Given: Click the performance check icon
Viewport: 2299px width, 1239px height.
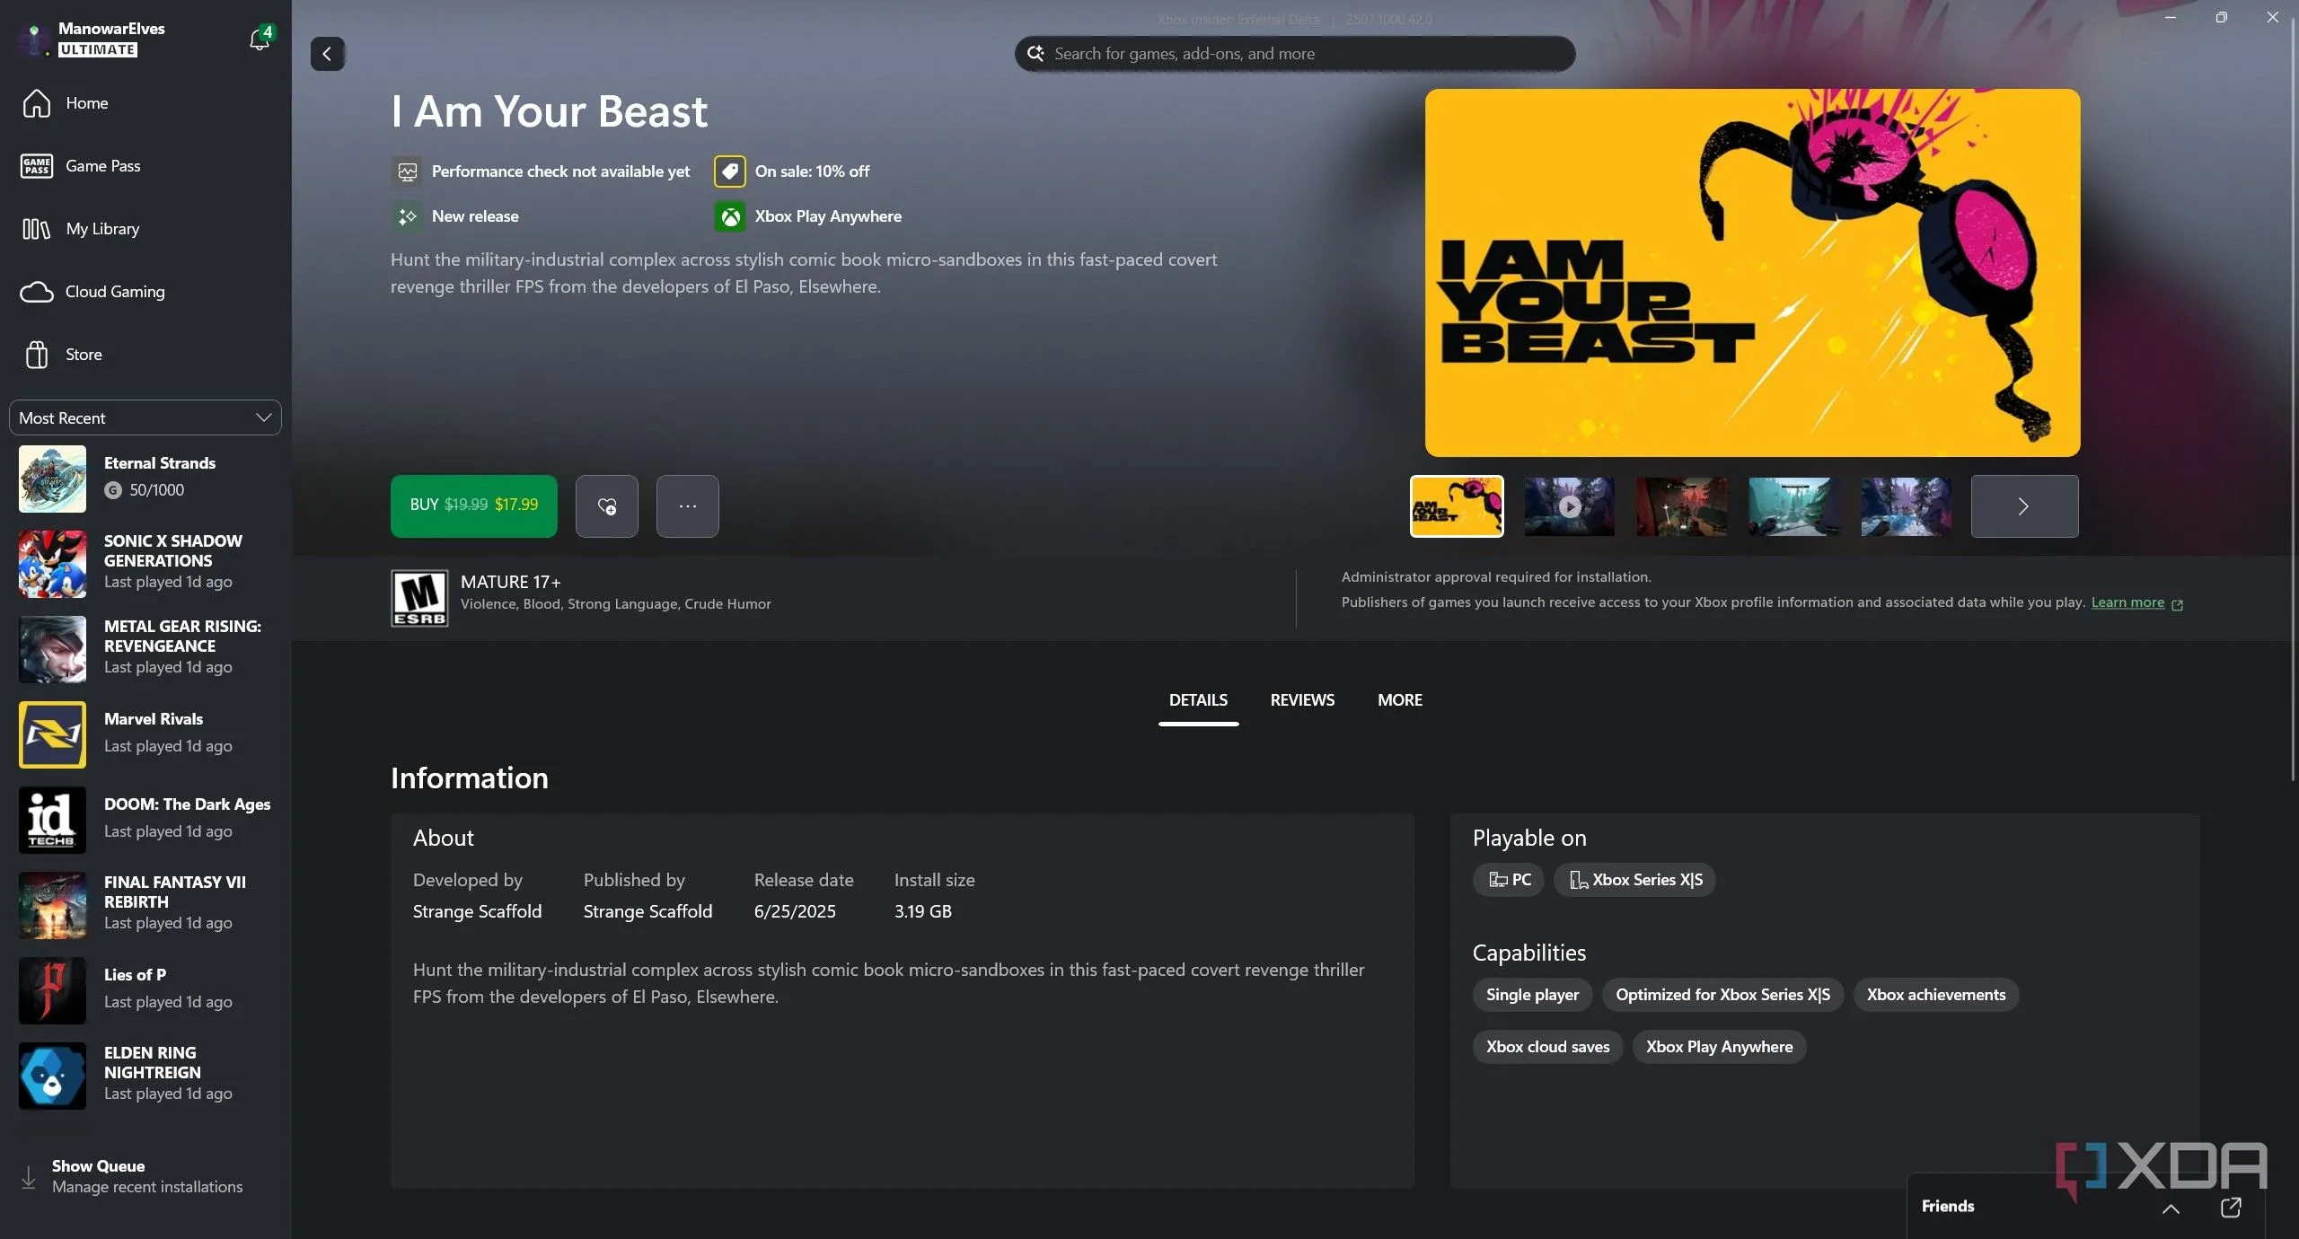Looking at the screenshot, I should tap(407, 171).
